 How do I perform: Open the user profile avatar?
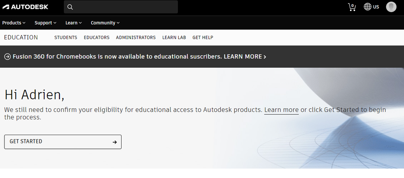[x=391, y=7]
